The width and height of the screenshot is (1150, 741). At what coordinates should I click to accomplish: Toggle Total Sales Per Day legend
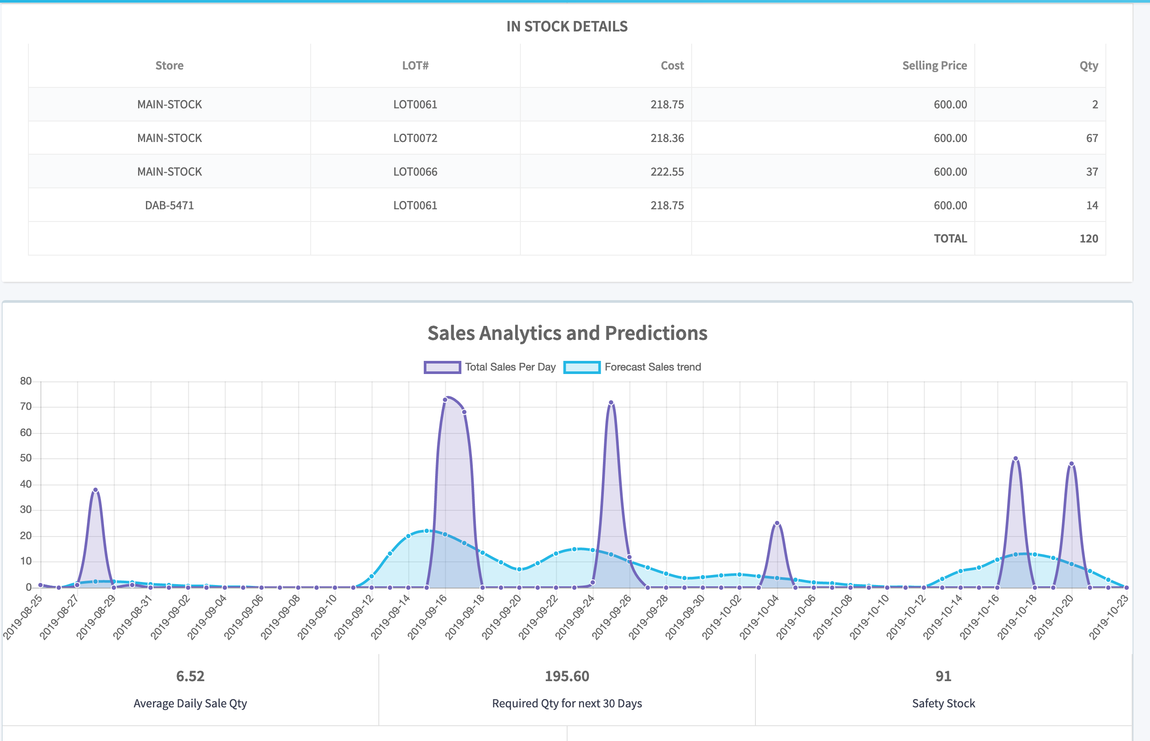[510, 367]
